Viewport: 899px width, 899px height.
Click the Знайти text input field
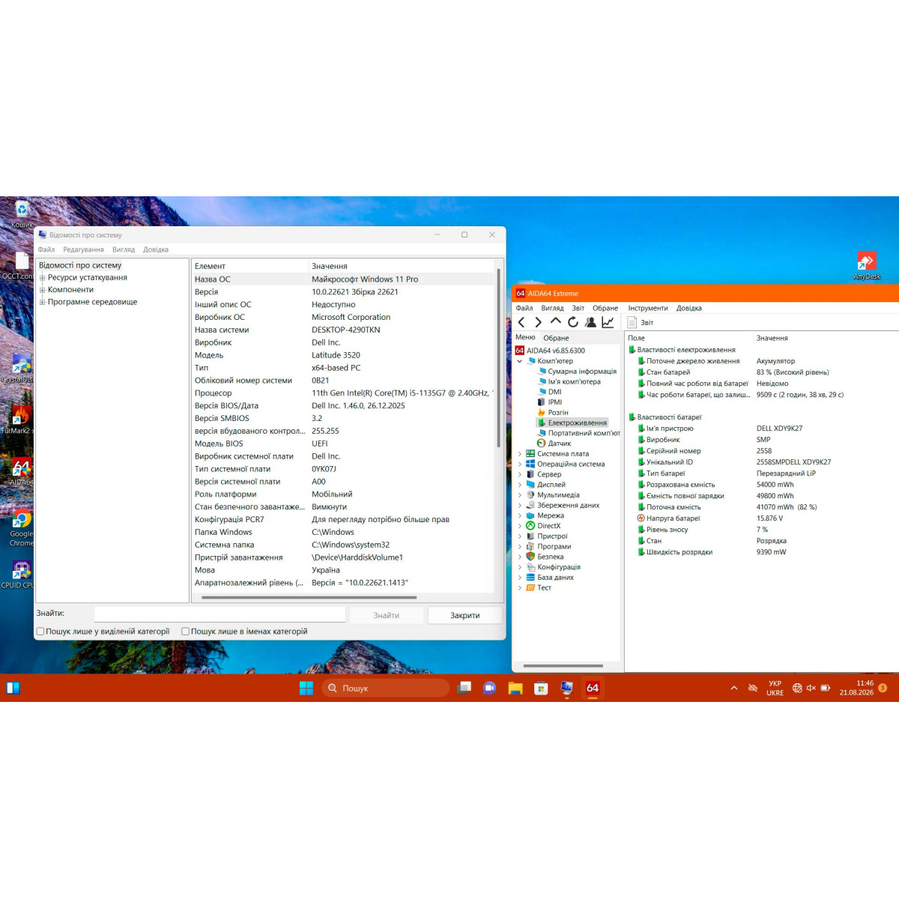coord(220,614)
